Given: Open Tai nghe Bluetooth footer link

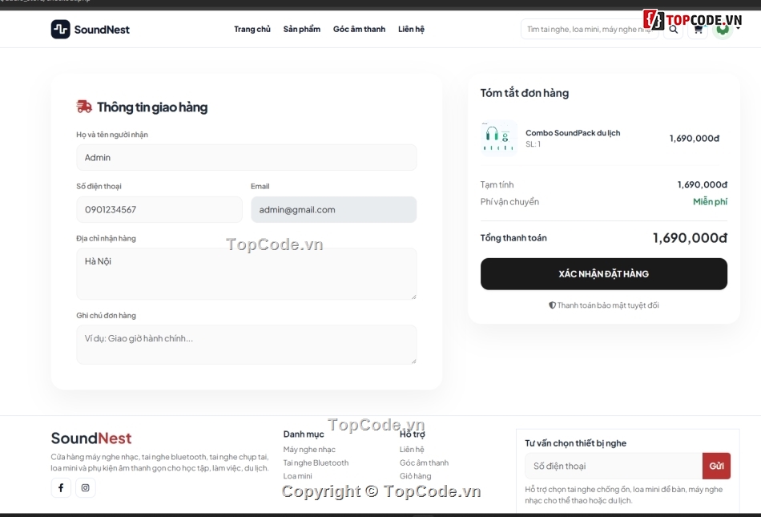Looking at the screenshot, I should [x=316, y=462].
